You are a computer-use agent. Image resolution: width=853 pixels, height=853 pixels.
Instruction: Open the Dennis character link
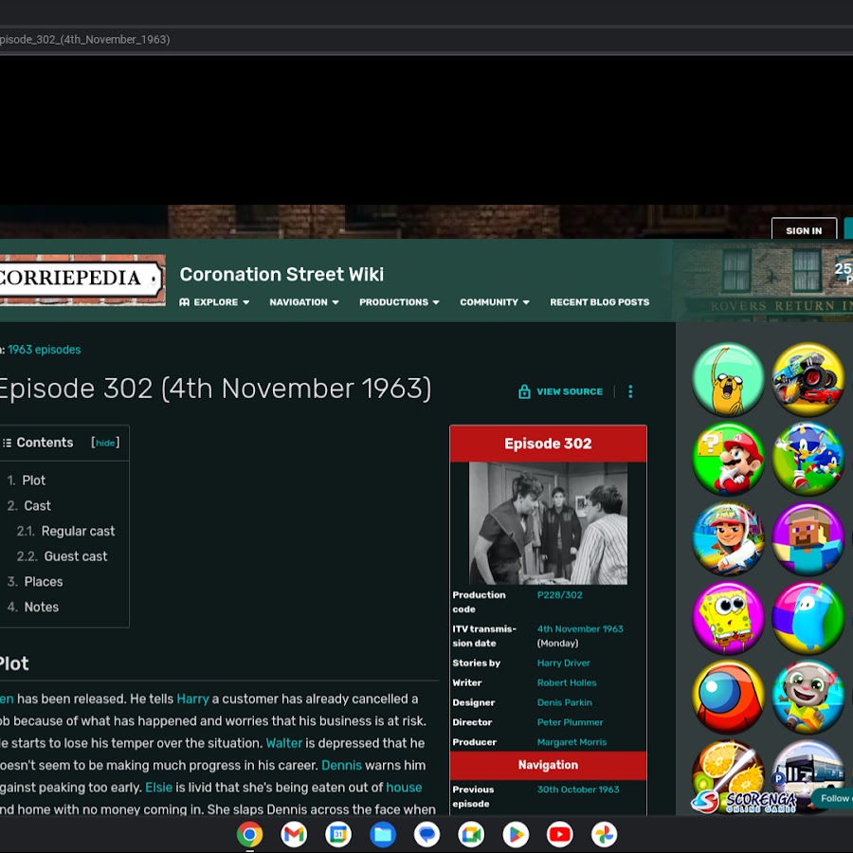point(341,766)
